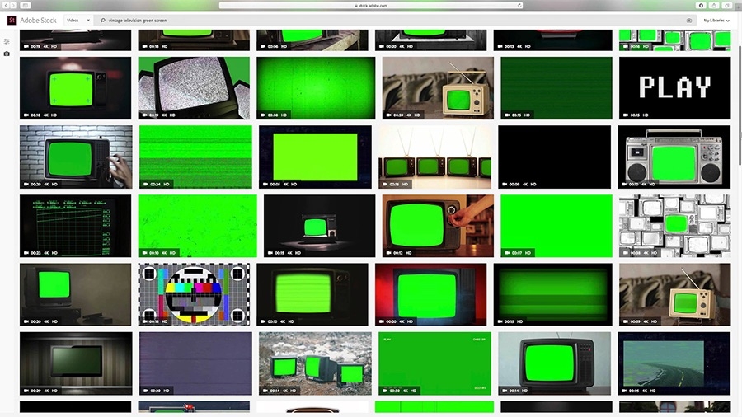The width and height of the screenshot is (742, 417).
Task: Open bright green rectangle 00:05 thumbnail
Action: coord(315,157)
